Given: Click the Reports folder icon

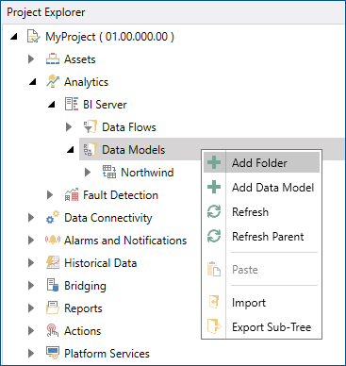Looking at the screenshot, I should tap(53, 308).
